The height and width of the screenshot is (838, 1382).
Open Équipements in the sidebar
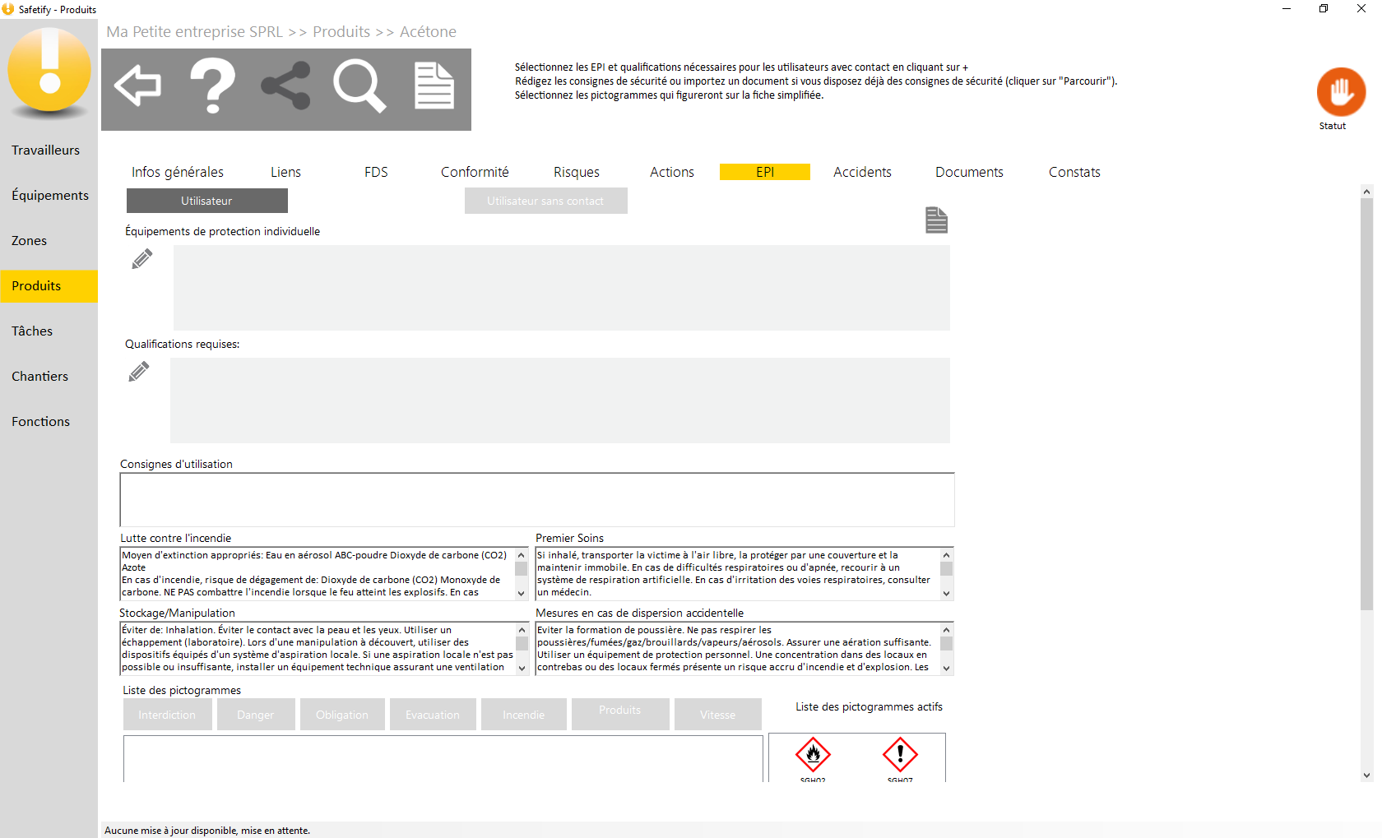(49, 196)
